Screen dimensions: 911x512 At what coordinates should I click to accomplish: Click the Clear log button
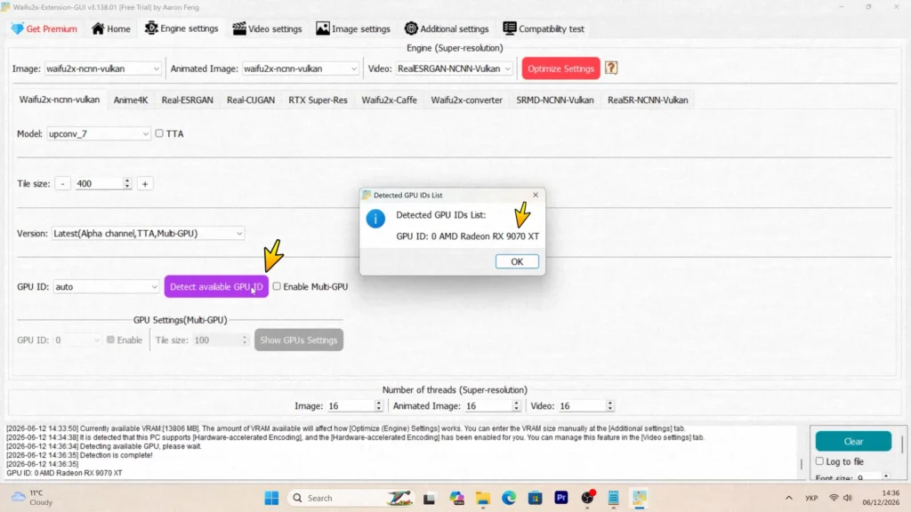[x=853, y=441]
